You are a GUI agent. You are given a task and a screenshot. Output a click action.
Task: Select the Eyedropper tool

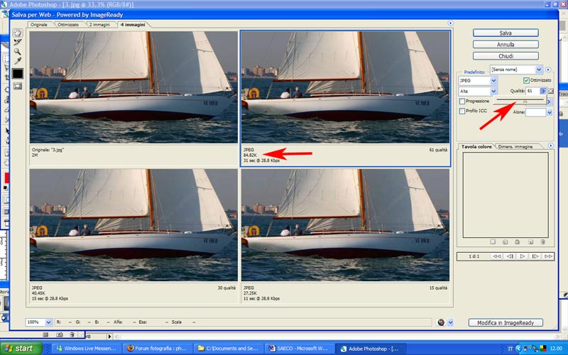click(x=18, y=61)
